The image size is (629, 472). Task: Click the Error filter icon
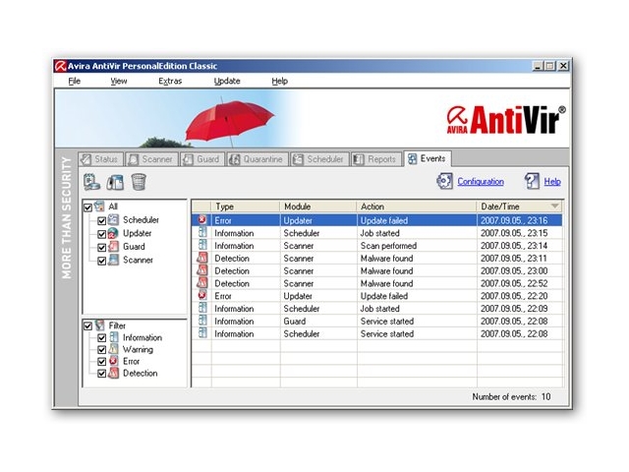pos(114,361)
